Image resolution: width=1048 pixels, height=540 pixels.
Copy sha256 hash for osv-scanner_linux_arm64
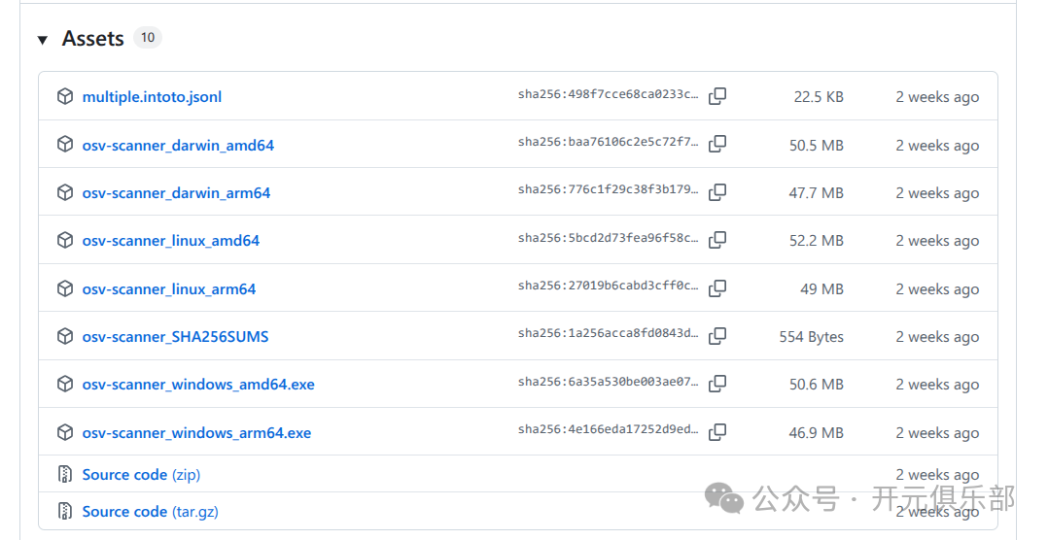(x=717, y=288)
